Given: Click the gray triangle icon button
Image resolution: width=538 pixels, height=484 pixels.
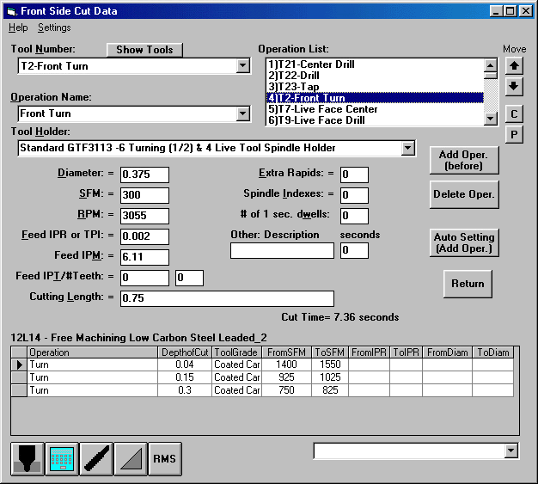Looking at the screenshot, I should tap(130, 458).
